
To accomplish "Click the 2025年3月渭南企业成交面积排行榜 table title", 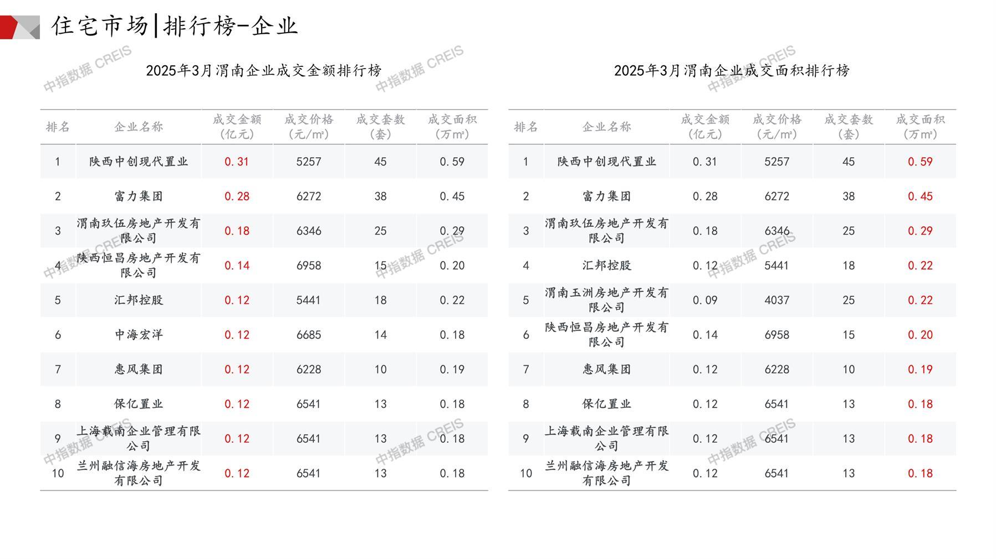I will point(732,71).
